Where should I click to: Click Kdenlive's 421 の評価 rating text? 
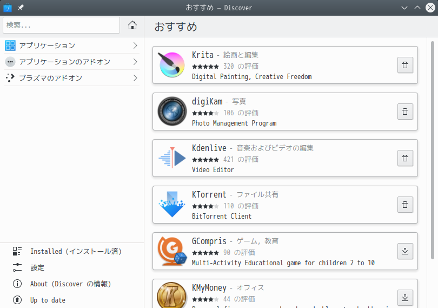point(241,159)
